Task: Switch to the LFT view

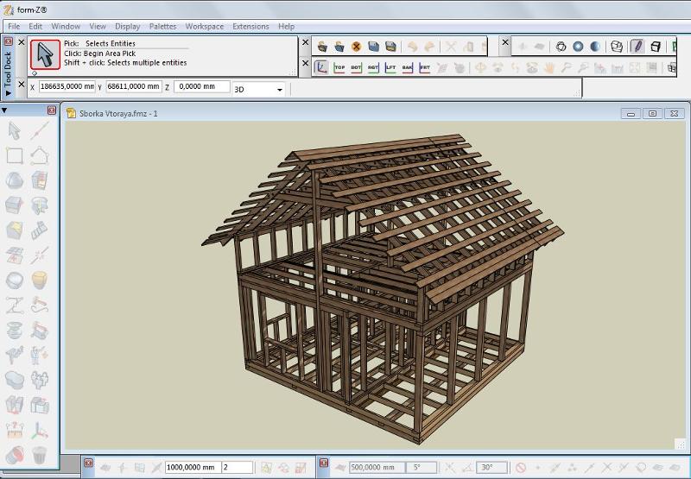Action: tap(390, 67)
